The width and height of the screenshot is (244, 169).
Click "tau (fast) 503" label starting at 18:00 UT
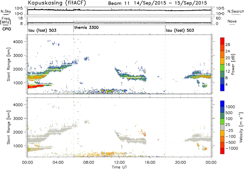pos(180,30)
